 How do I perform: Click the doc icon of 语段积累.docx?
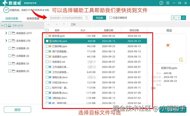[50, 93]
